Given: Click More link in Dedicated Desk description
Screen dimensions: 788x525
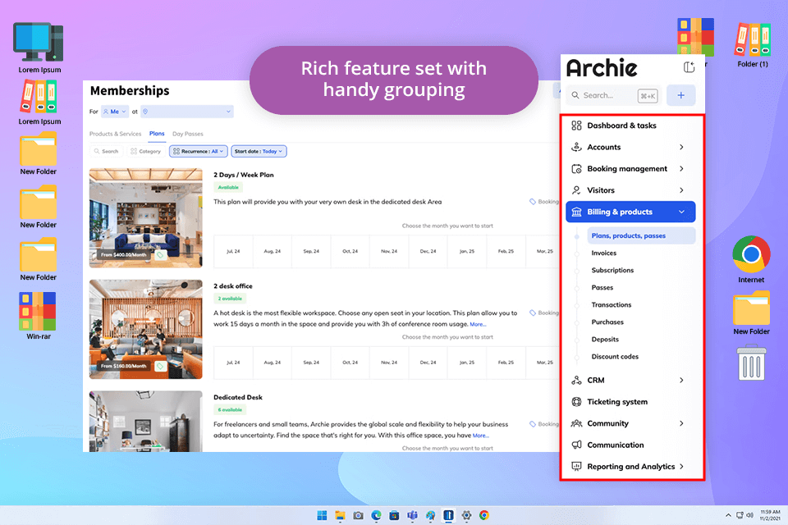Looking at the screenshot, I should pyautogui.click(x=480, y=436).
